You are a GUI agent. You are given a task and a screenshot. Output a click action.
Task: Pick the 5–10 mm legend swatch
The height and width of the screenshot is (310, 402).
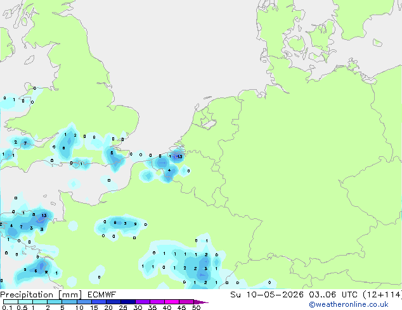coord(69,302)
